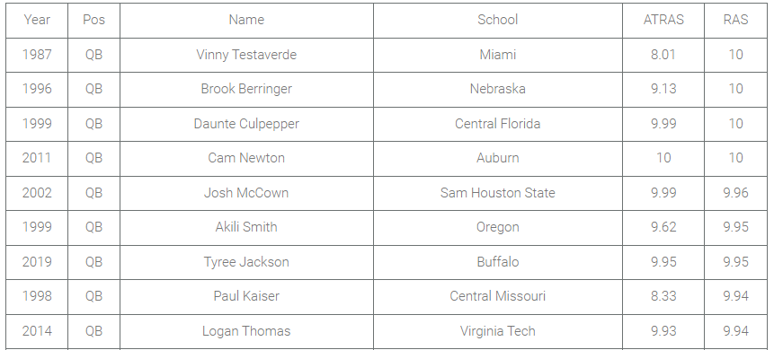Select the Sam Houston State school cell
774x350 pixels.
(x=498, y=193)
